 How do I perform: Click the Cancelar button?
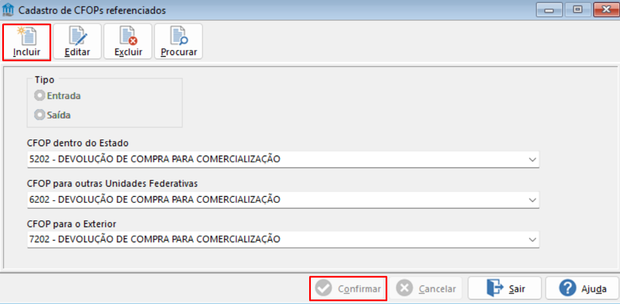tap(427, 289)
